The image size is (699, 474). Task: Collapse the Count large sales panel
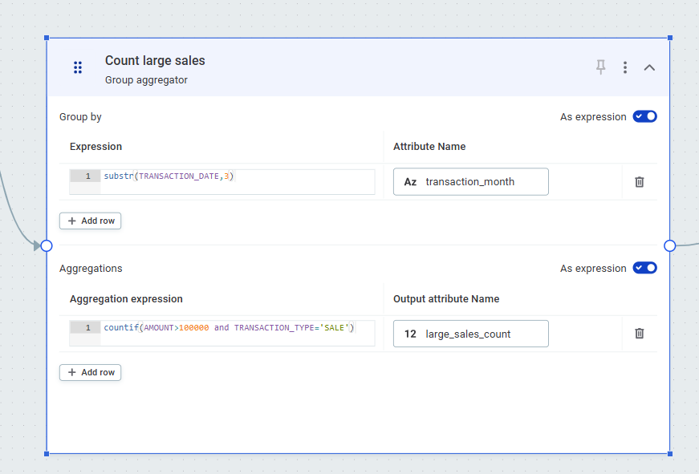click(x=649, y=67)
